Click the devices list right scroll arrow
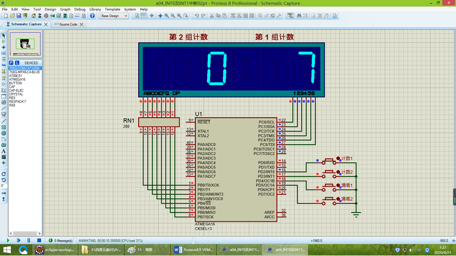The image size is (456, 256). [x=40, y=233]
